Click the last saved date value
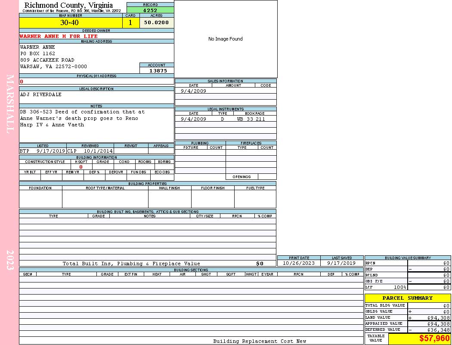The image size is (452, 345). pyautogui.click(x=341, y=263)
